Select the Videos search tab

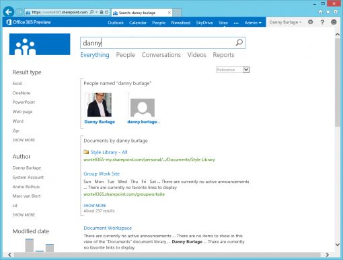pyautogui.click(x=196, y=55)
